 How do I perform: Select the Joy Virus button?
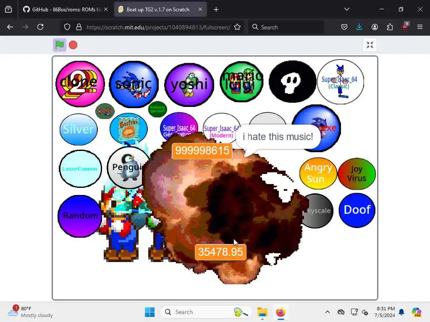pos(357,174)
